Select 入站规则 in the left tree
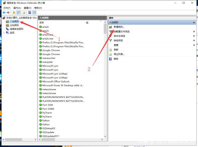The width and height of the screenshot is (198, 147). click(x=14, y=22)
